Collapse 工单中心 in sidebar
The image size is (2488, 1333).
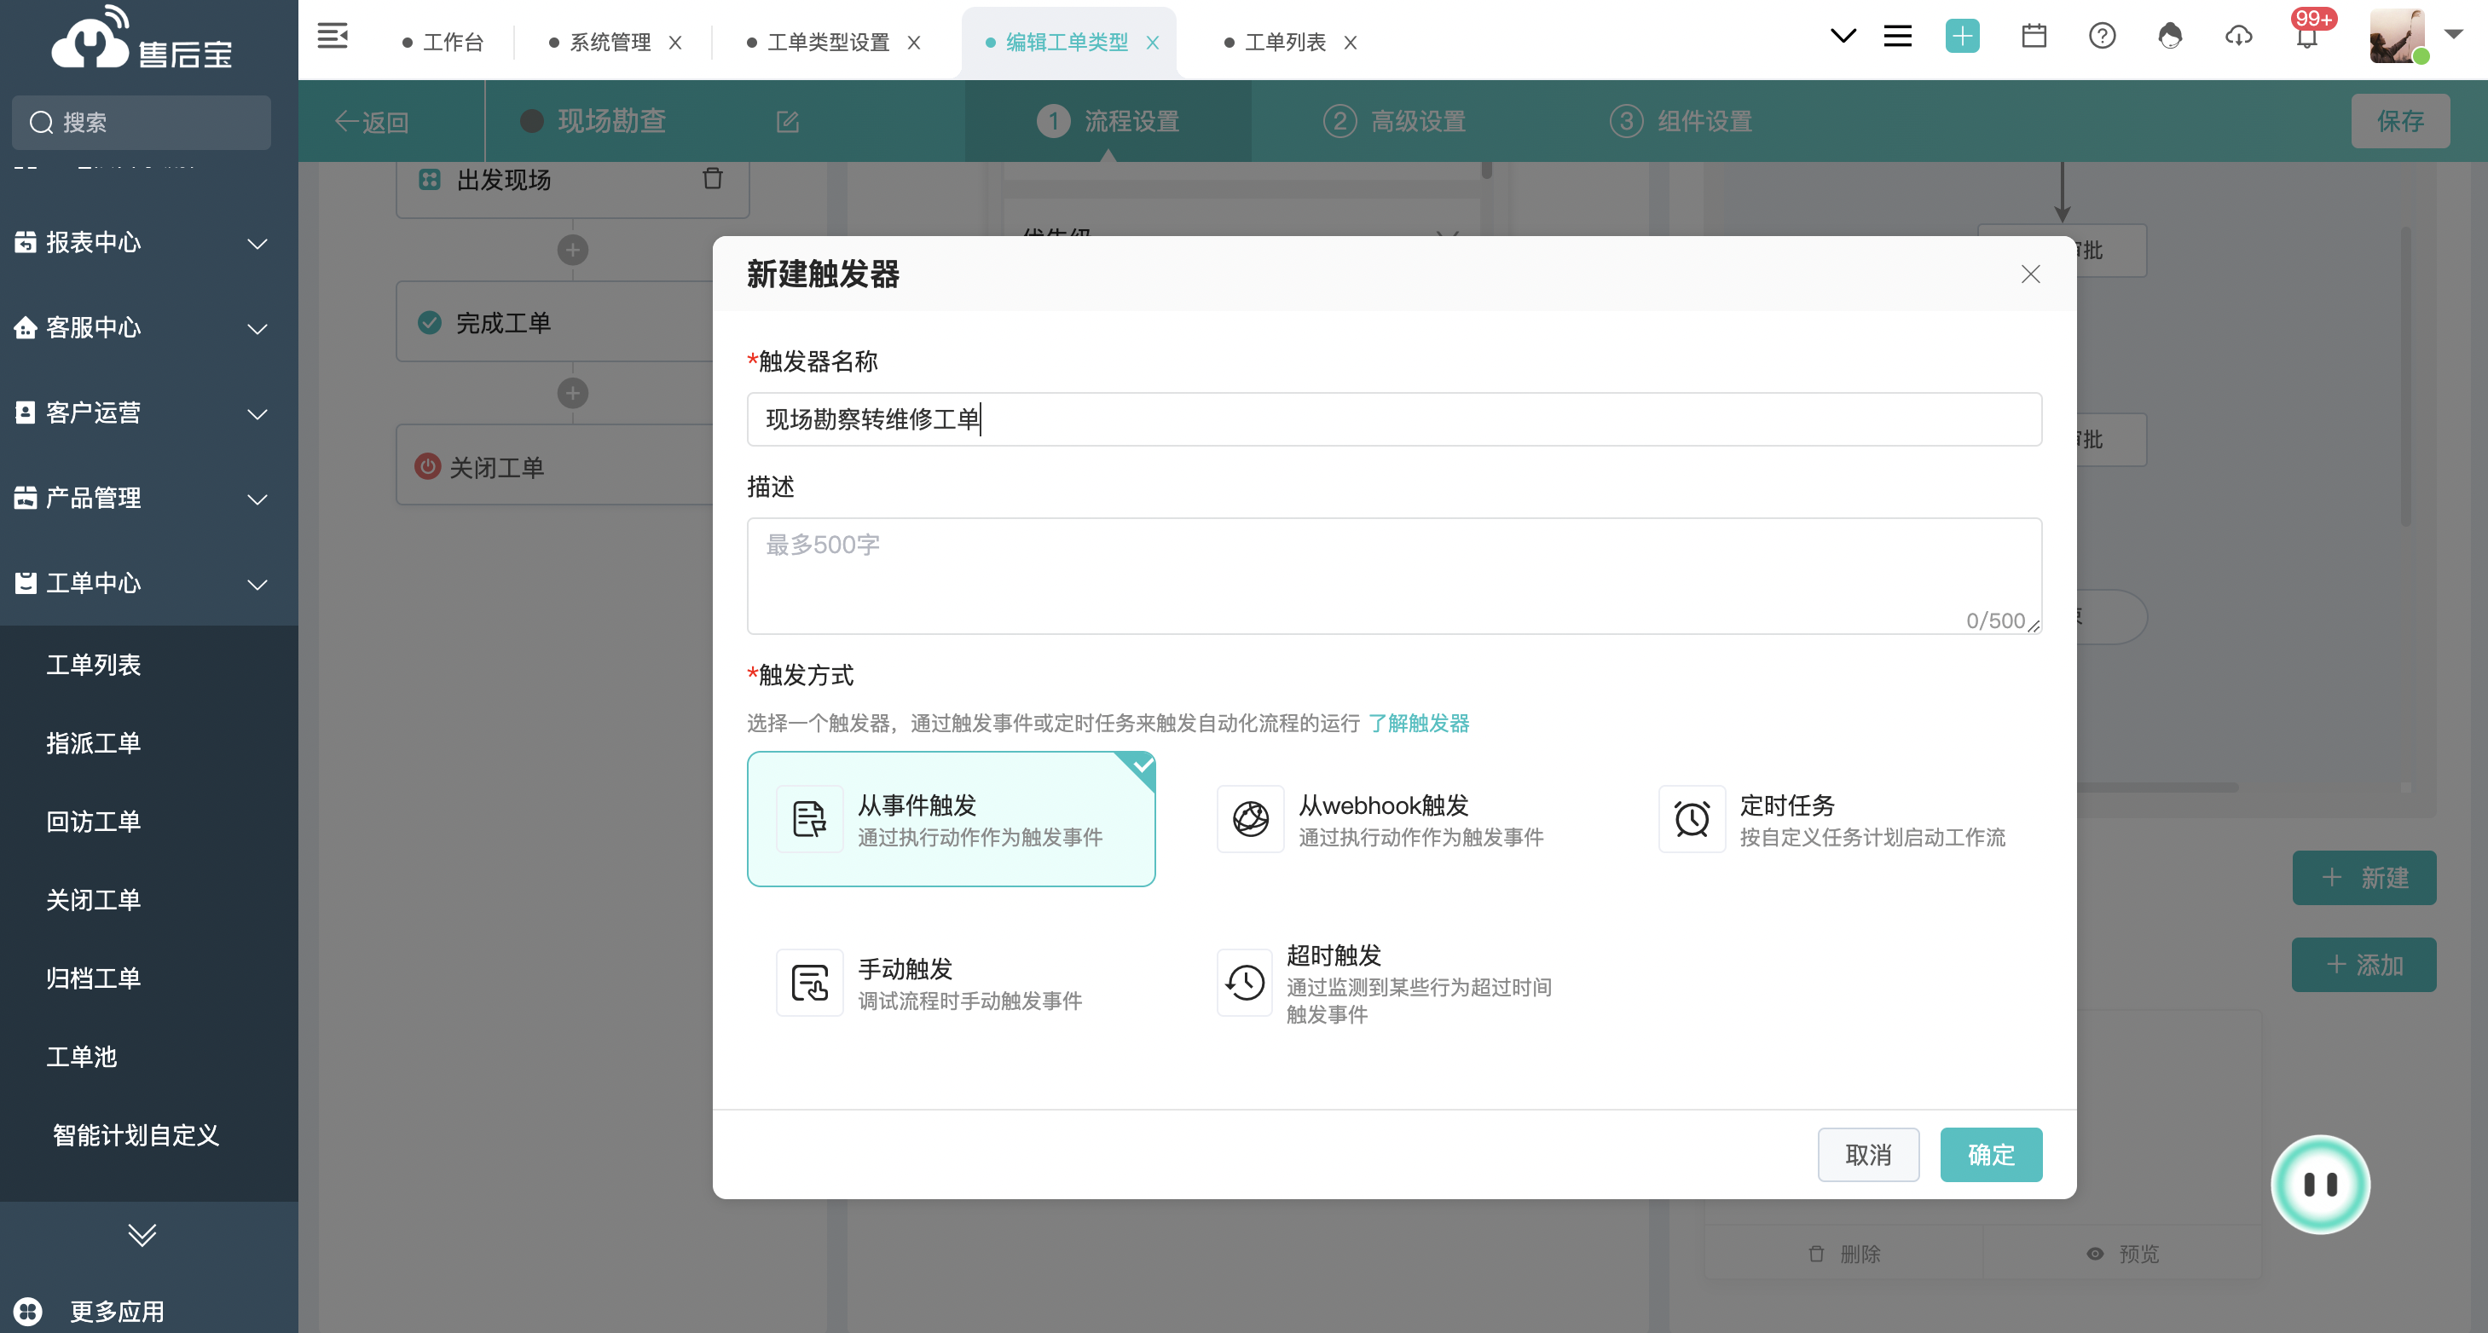148,583
